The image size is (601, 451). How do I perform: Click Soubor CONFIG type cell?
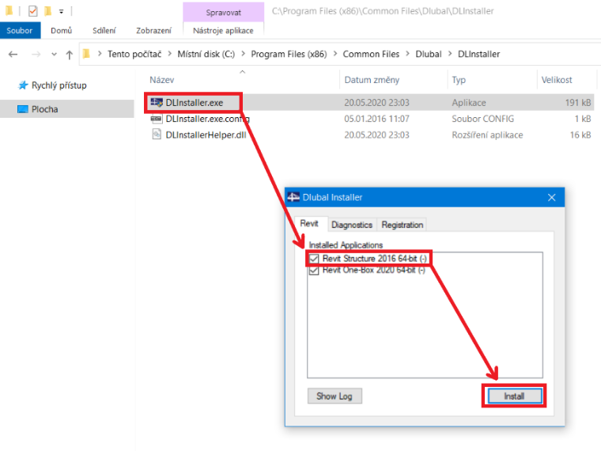tap(482, 119)
